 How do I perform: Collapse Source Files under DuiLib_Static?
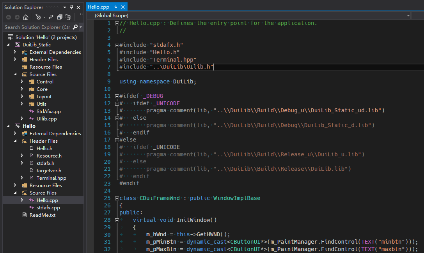click(x=15, y=74)
